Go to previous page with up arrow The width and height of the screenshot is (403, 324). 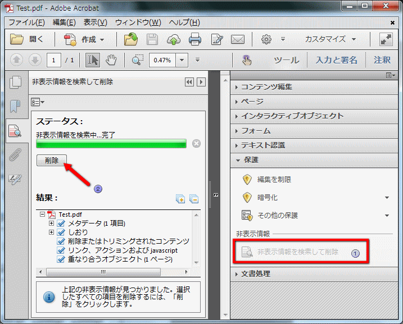(x=17, y=60)
